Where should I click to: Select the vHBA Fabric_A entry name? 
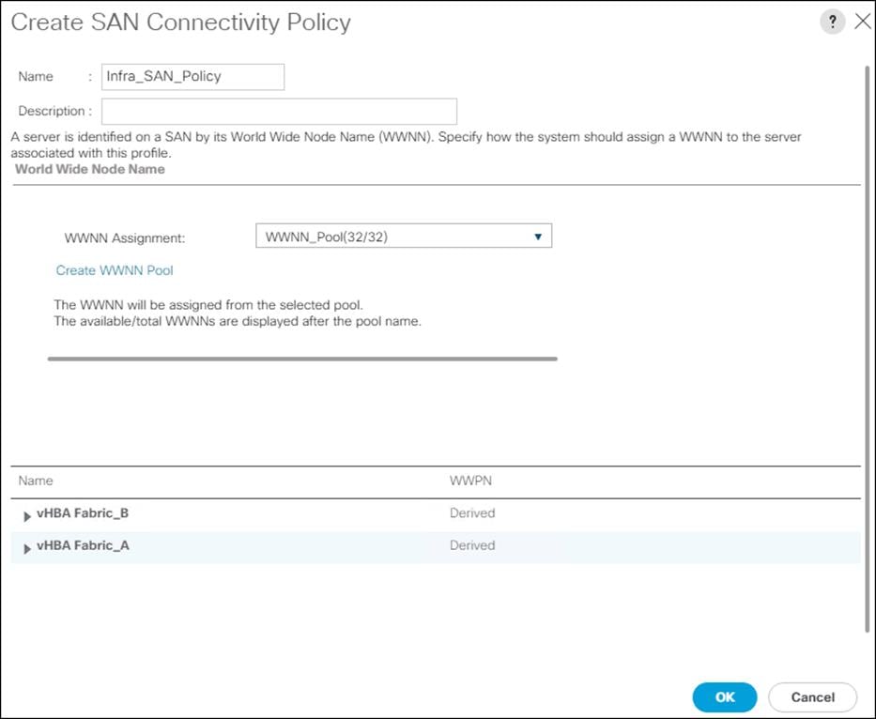point(83,545)
